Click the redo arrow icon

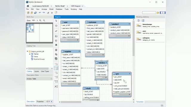(44, 13)
